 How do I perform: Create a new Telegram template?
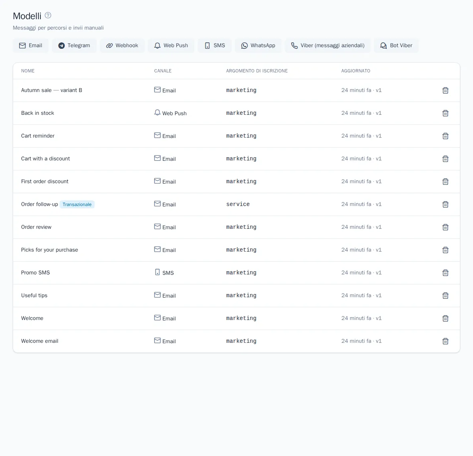click(x=74, y=46)
